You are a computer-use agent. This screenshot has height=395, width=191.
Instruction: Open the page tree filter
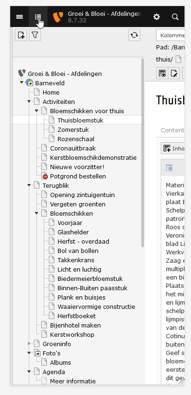point(35,35)
